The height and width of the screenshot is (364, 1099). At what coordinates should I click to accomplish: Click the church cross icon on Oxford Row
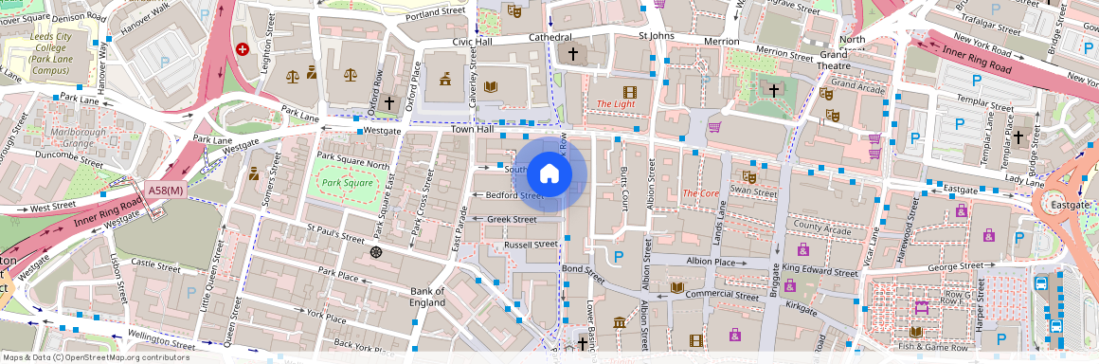click(389, 103)
